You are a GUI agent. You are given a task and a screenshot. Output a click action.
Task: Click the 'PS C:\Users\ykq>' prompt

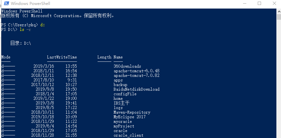[x=20, y=25]
